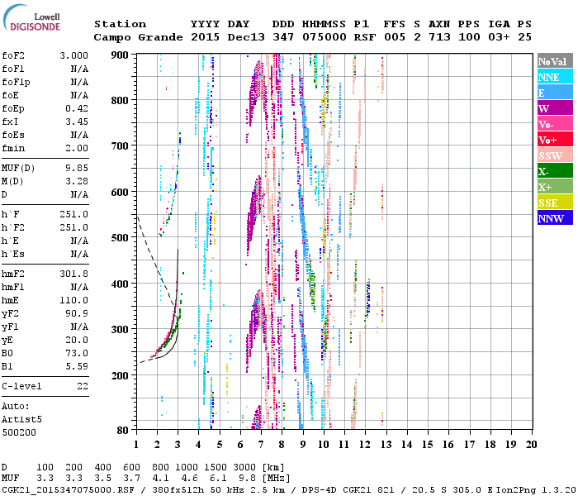Click the blue E legend swatch

[555, 93]
